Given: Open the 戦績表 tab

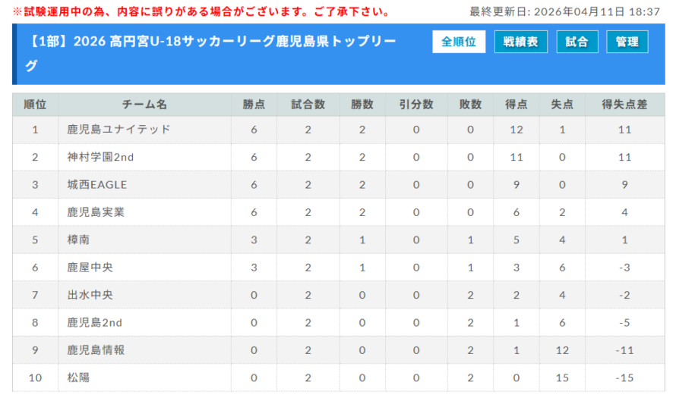Looking at the screenshot, I should pyautogui.click(x=521, y=42).
